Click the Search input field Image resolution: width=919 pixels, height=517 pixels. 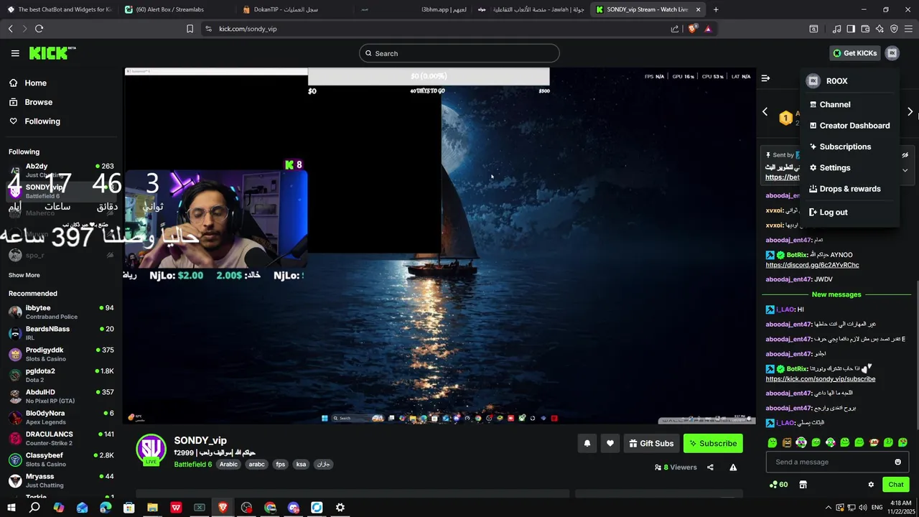459,53
